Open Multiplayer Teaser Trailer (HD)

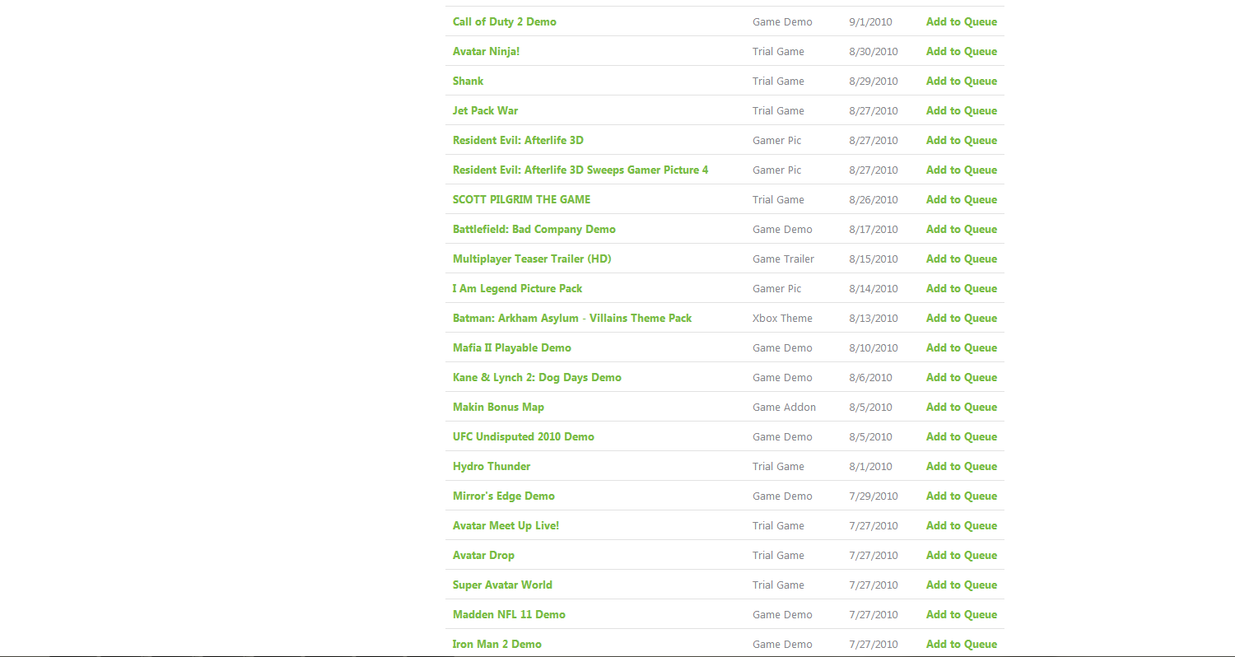[532, 259]
